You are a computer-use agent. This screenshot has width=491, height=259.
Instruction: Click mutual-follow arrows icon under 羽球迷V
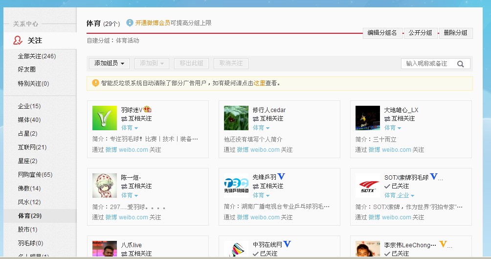click(124, 119)
